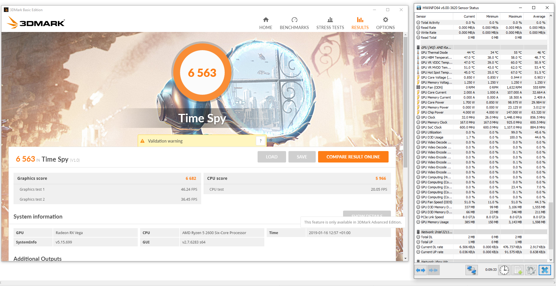Click the 3DMark Basic Edition title bar icon
This screenshot has width=556, height=286.
6,10
